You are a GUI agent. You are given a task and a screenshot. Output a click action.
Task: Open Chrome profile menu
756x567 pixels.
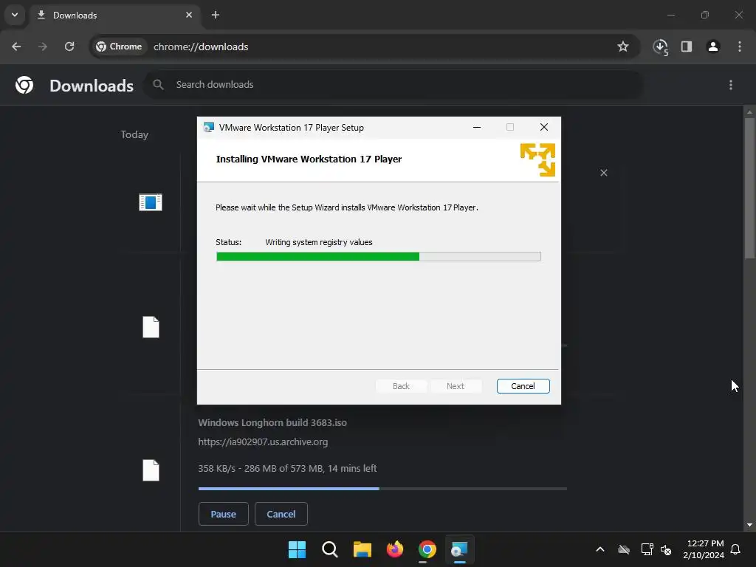(713, 47)
